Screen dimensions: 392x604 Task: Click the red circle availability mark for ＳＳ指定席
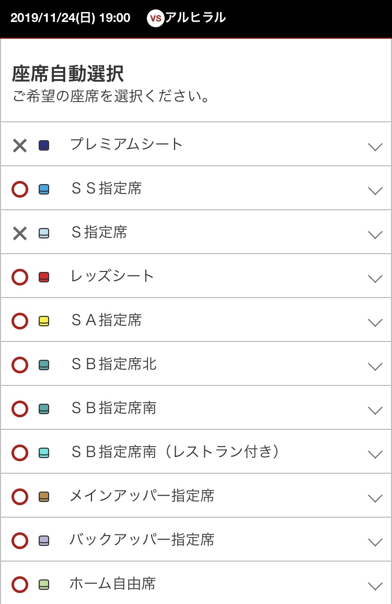coord(20,189)
